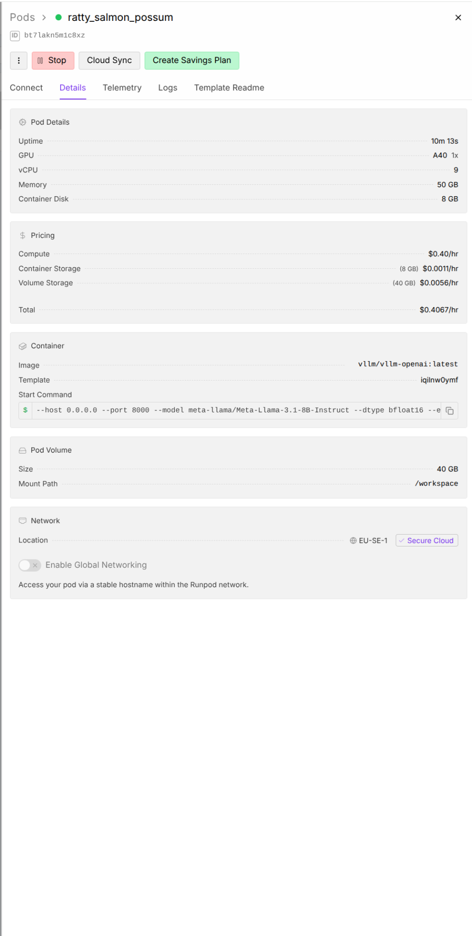Screen dimensions: 472x936
Task: Click the Pod Volume disk icon
Action: (x=22, y=451)
